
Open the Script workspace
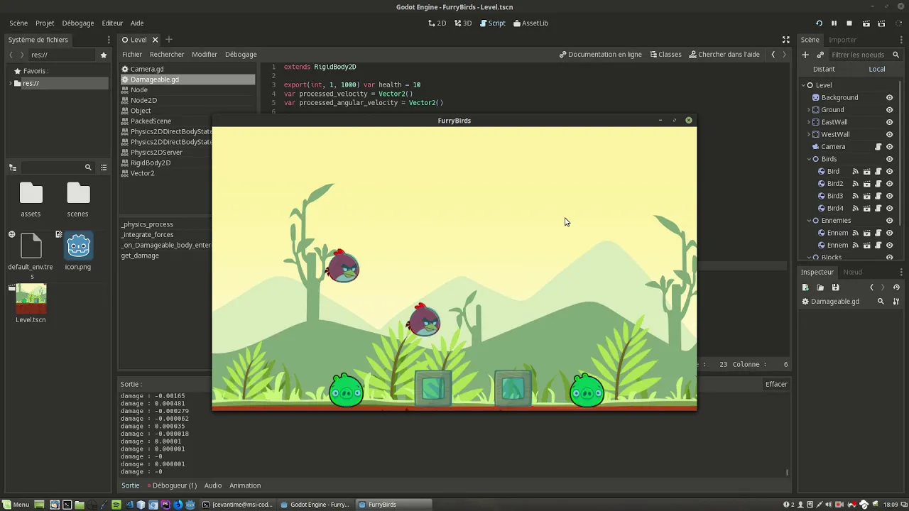[493, 23]
